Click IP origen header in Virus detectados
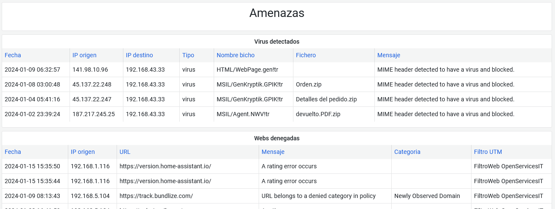555x209 pixels. 84,55
